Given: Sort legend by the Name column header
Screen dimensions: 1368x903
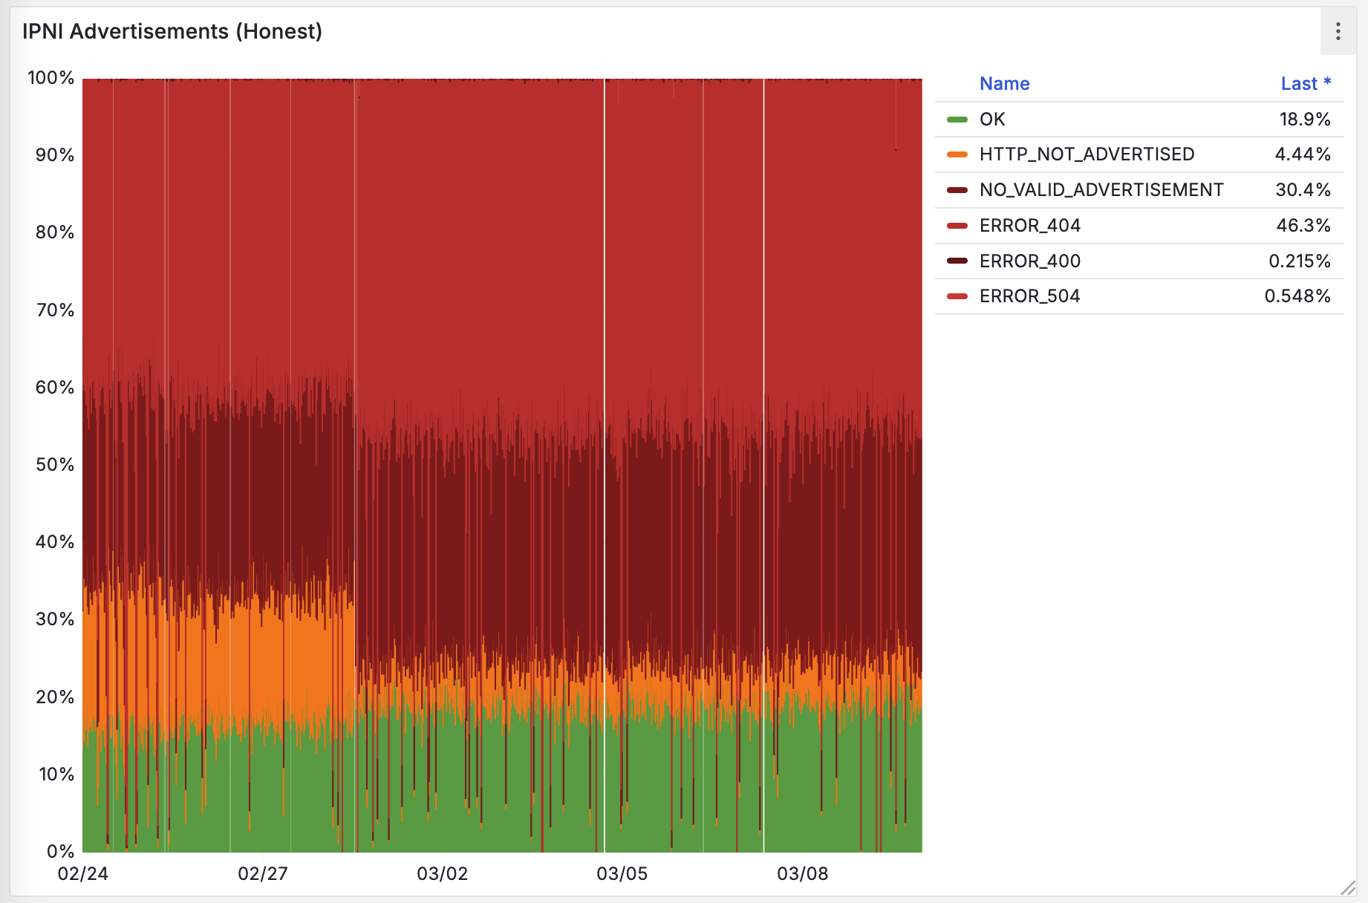Looking at the screenshot, I should tap(1004, 84).
